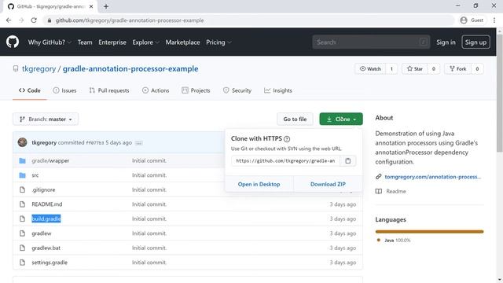
Task: Open forks count 0
Action: (x=477, y=68)
